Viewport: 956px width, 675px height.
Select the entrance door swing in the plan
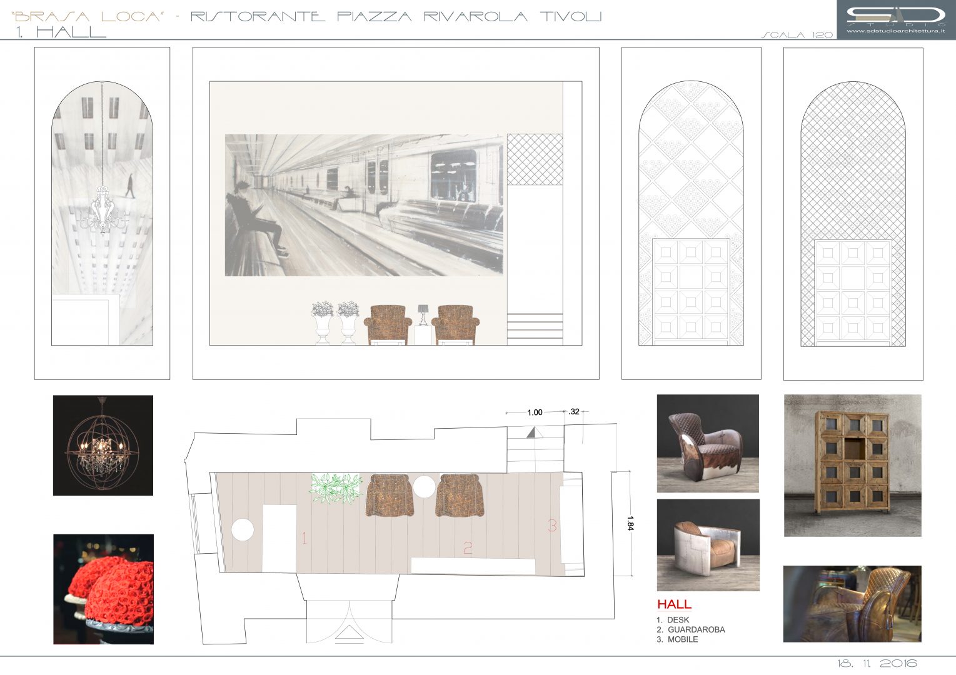[350, 621]
